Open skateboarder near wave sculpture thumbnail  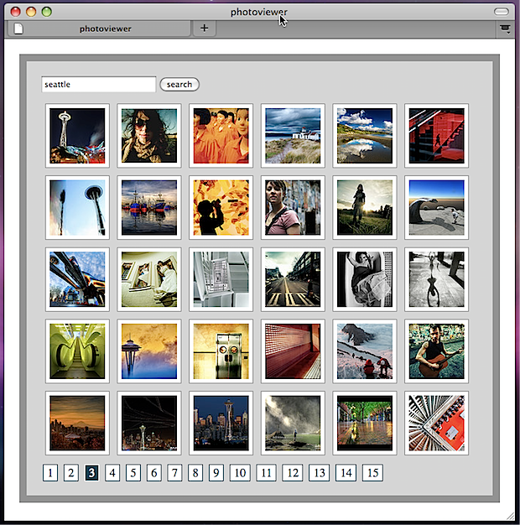coord(437,208)
